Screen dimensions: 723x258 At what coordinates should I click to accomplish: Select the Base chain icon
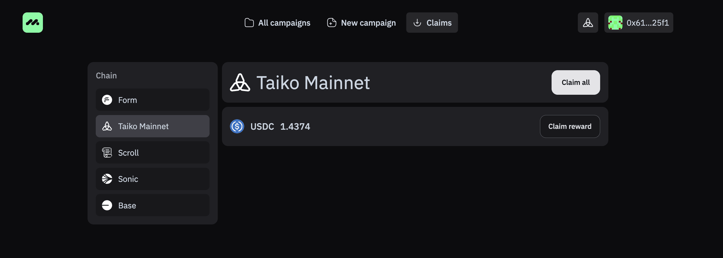(107, 205)
